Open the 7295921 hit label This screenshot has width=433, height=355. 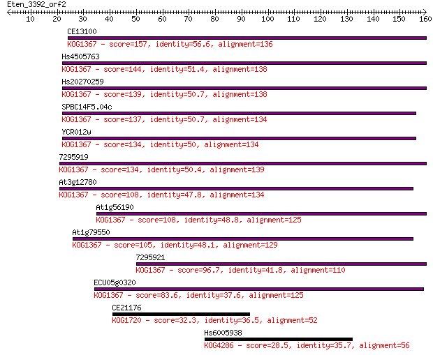150,257
